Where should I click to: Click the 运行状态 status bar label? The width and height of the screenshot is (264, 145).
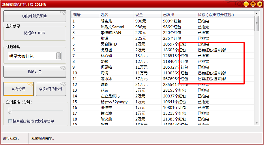tap(11, 138)
